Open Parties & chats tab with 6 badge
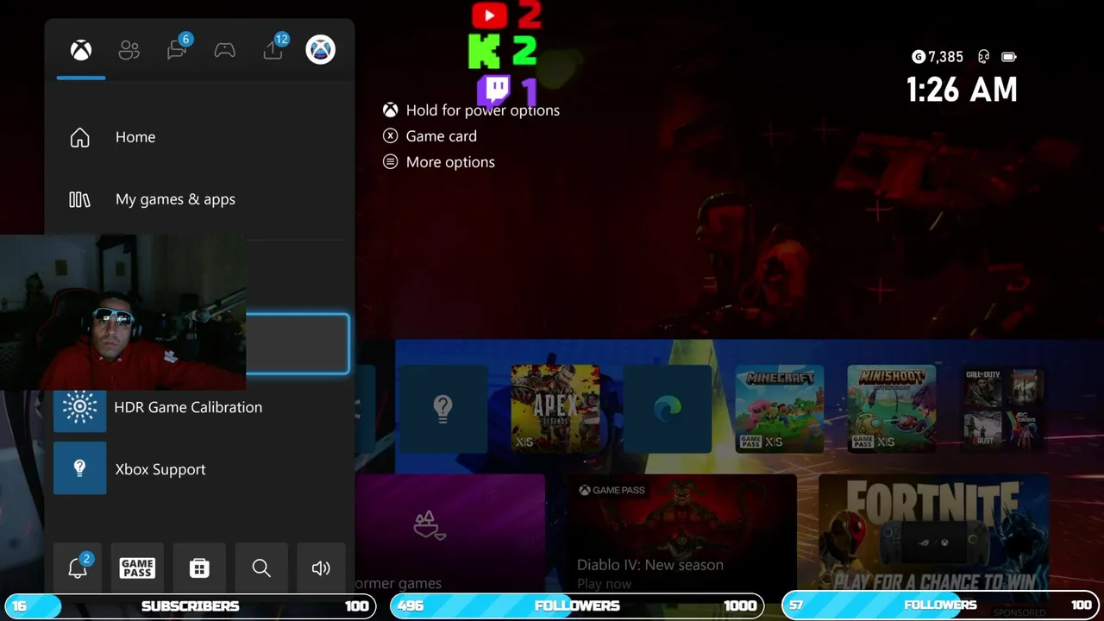This screenshot has width=1104, height=621. point(178,48)
